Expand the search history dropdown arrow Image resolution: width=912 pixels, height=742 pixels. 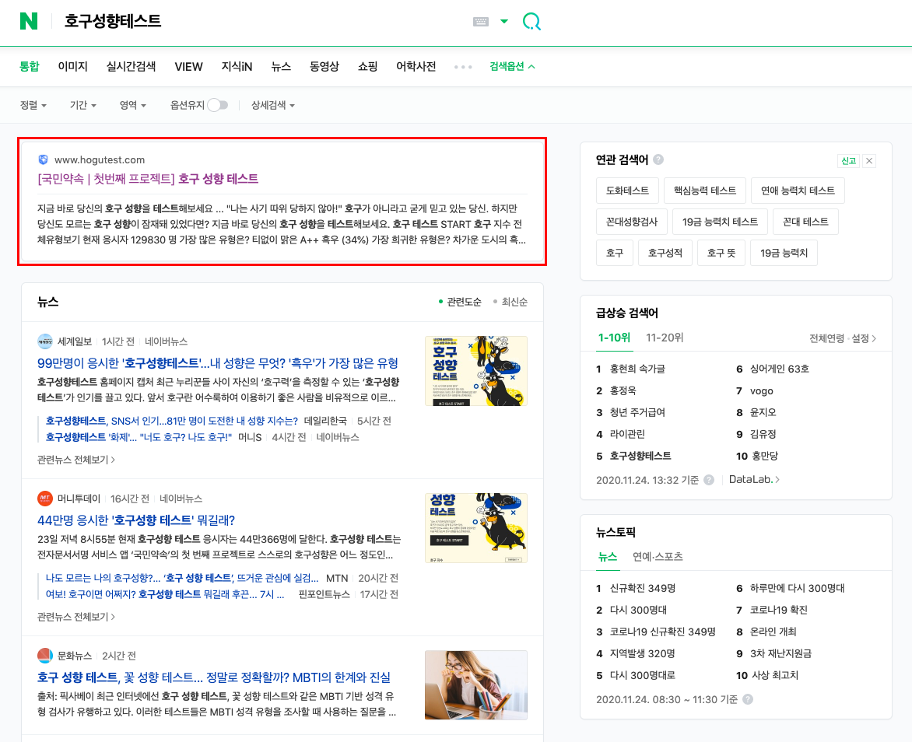(504, 22)
